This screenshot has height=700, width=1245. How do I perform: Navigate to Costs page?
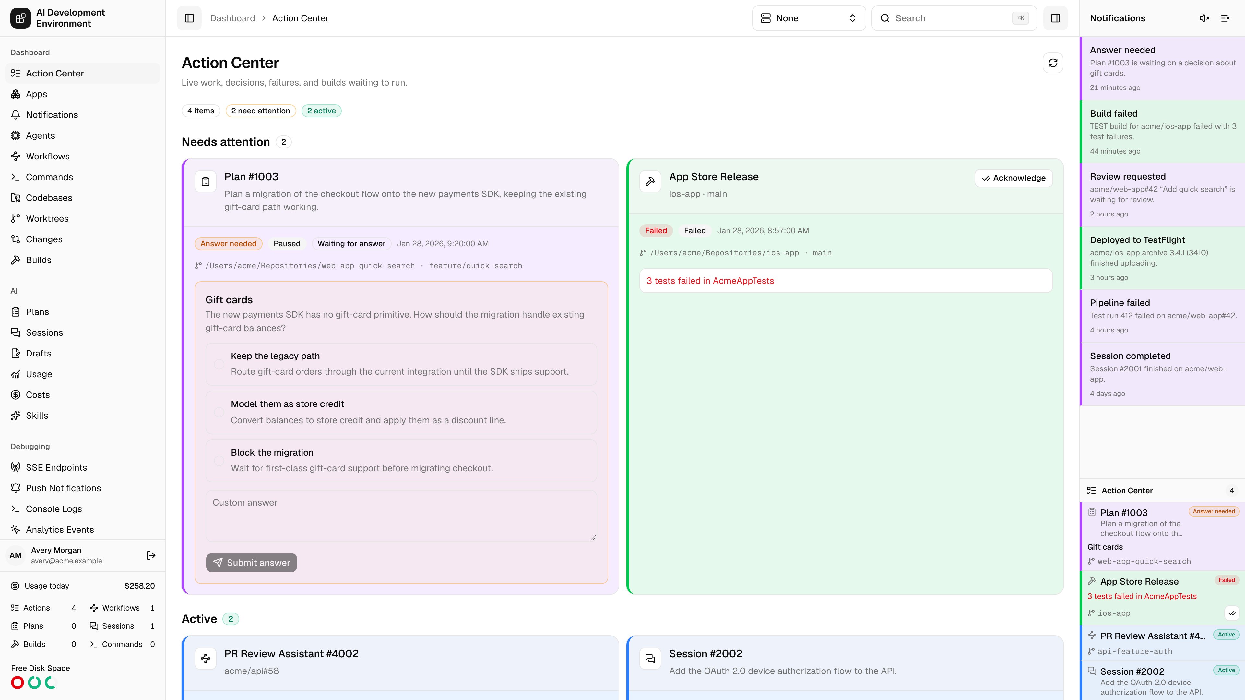tap(83, 395)
